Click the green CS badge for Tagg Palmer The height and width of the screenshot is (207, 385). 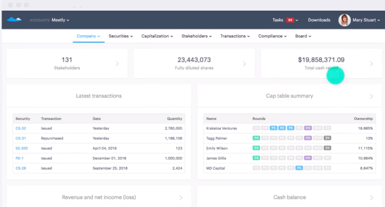click(256, 138)
